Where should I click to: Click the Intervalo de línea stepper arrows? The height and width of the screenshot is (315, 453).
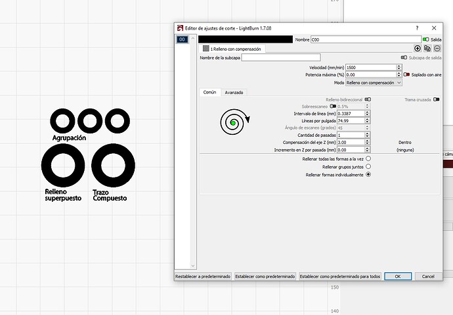(367, 114)
